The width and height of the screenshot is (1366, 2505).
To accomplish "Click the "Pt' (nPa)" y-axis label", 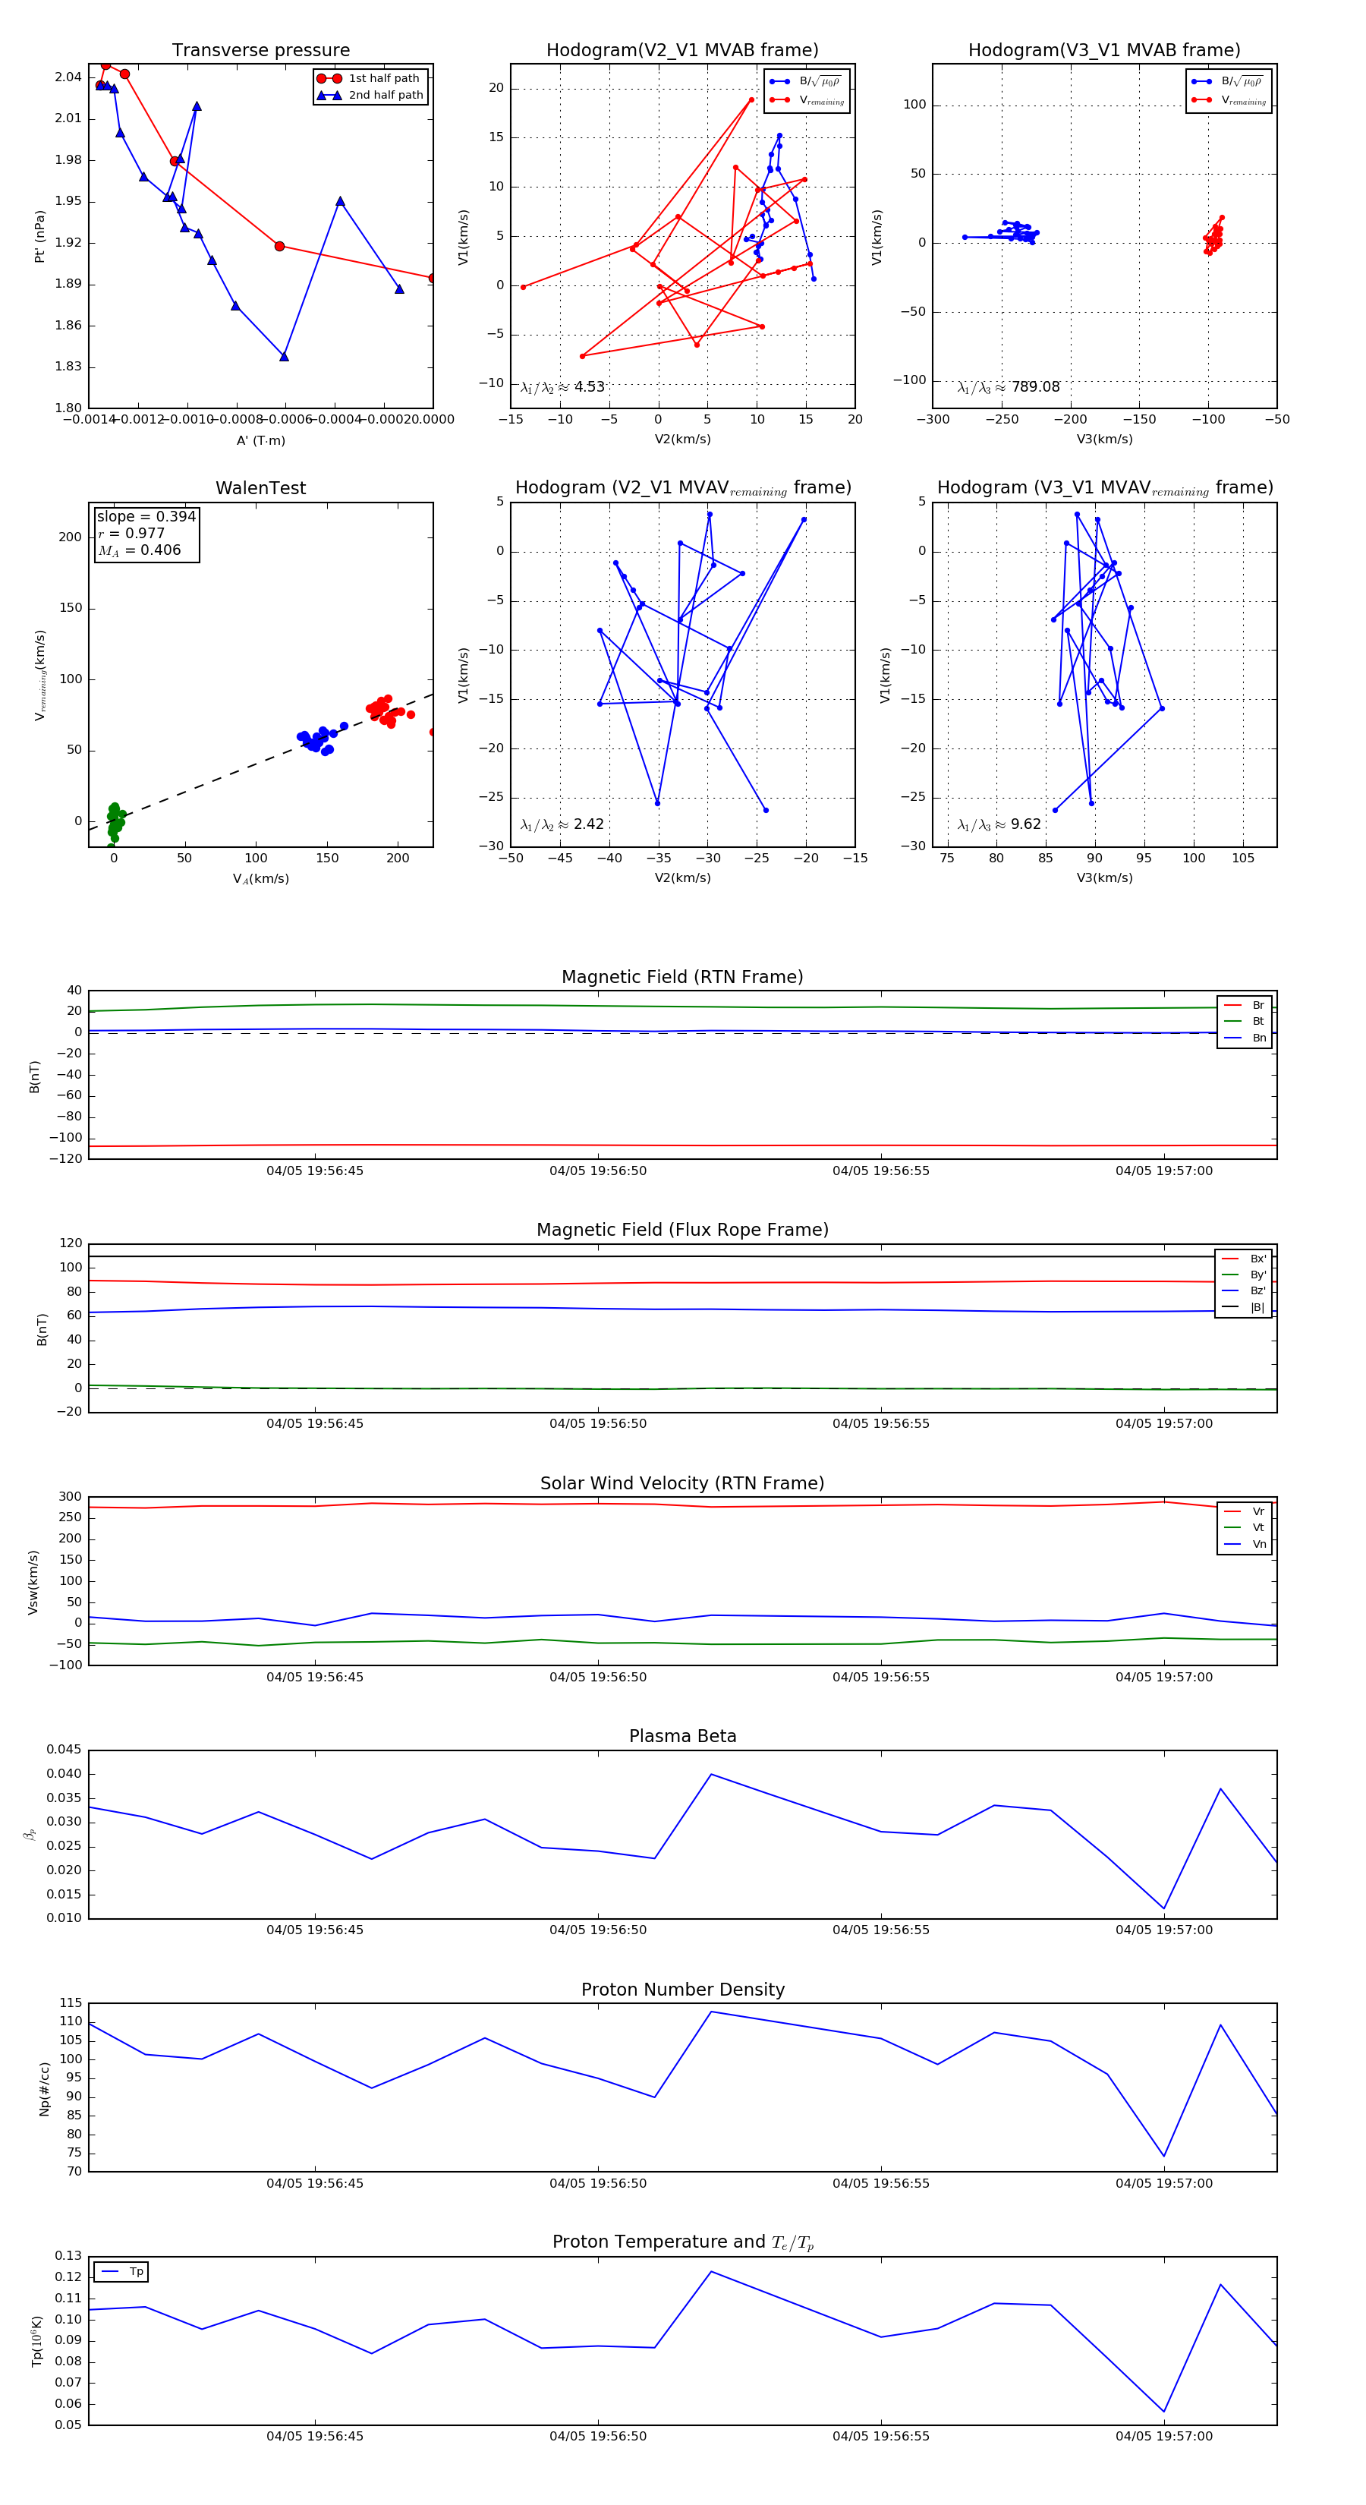I will (x=40, y=236).
